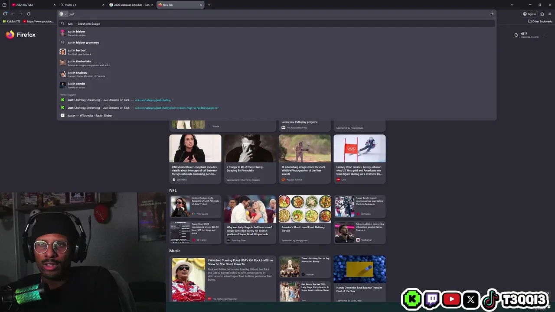Viewport: 555px width, 312px height.
Task: Open the Other Bookmarks folder
Action: (x=540, y=21)
